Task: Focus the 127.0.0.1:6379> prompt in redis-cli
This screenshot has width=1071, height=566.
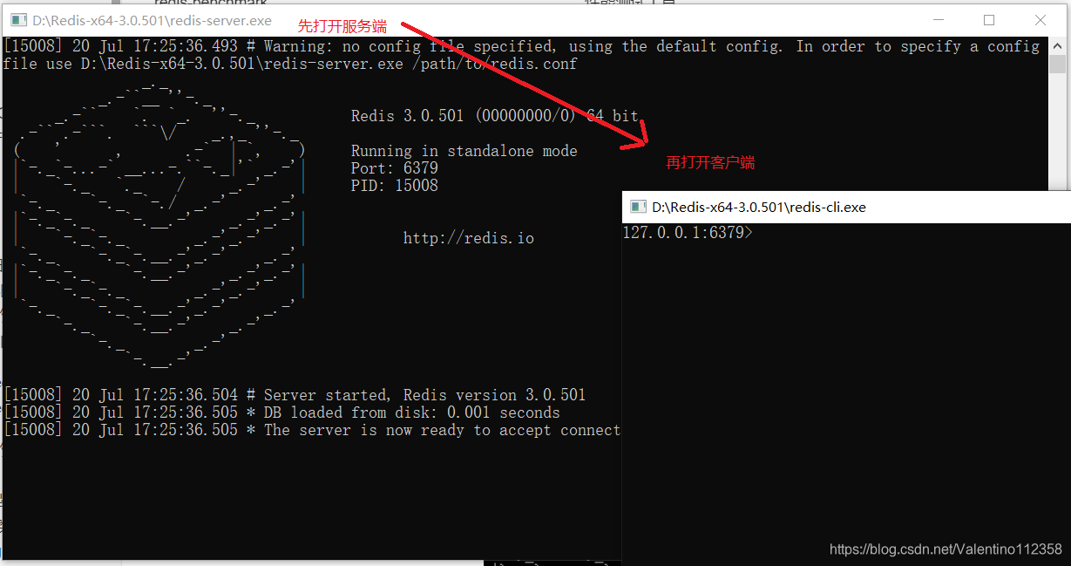Action: [x=688, y=233]
